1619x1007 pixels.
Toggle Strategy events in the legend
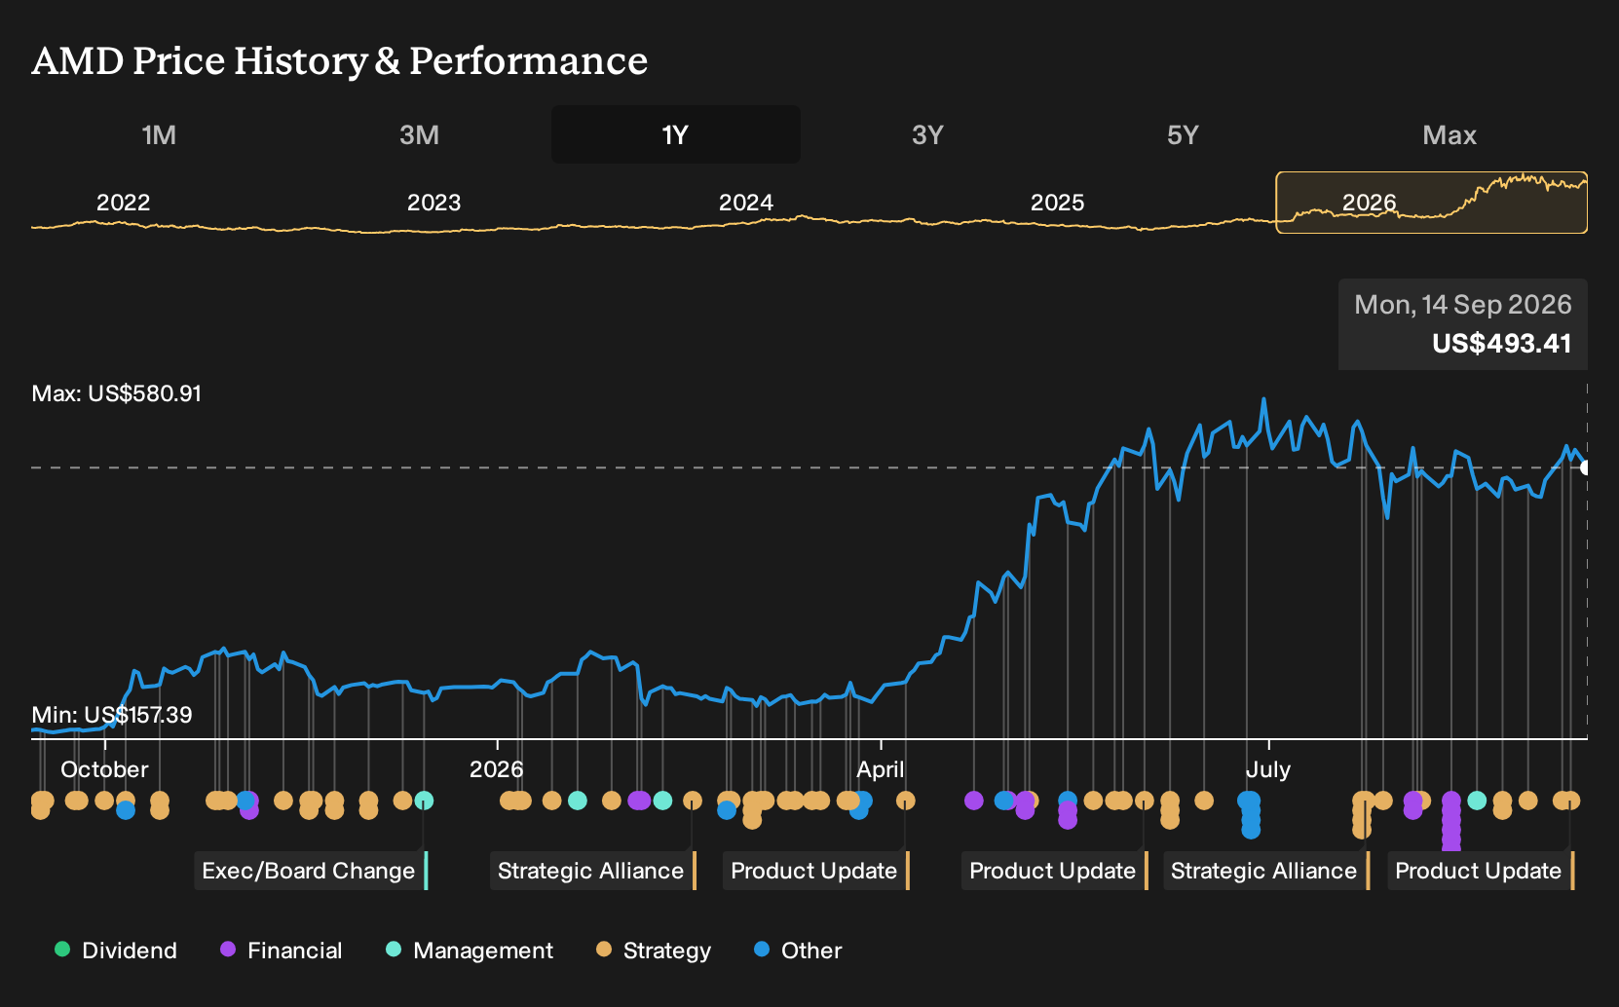654,950
